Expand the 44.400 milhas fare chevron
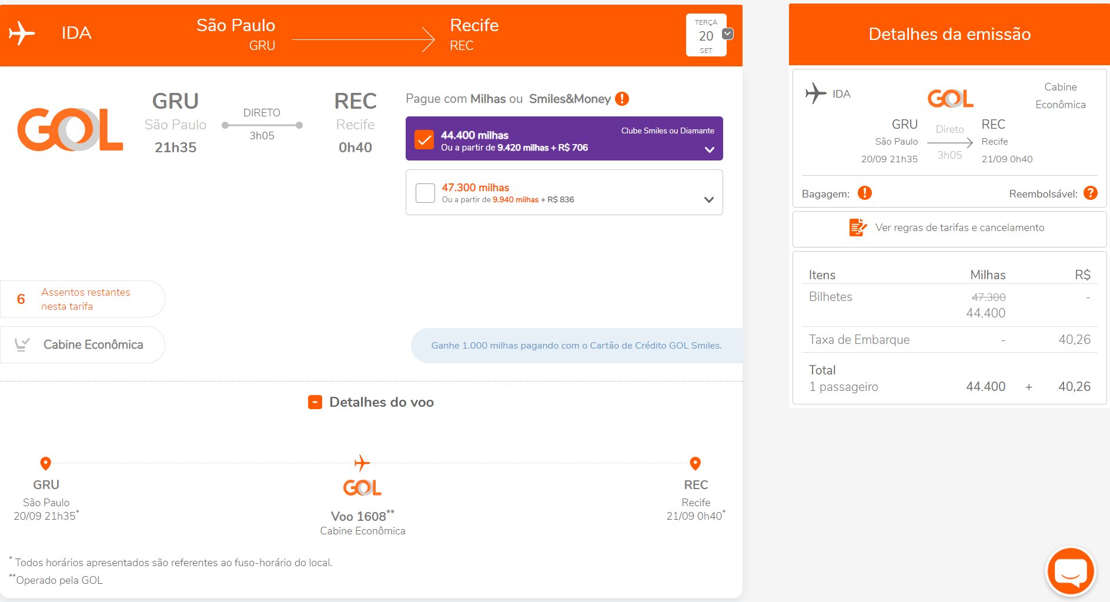 [710, 149]
